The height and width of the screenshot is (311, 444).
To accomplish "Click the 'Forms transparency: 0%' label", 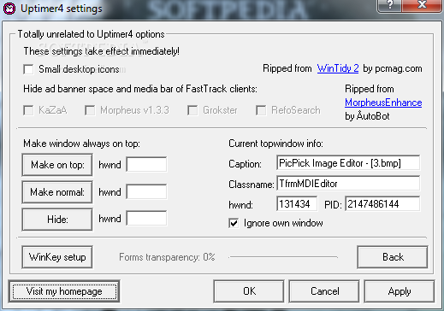I will (167, 257).
